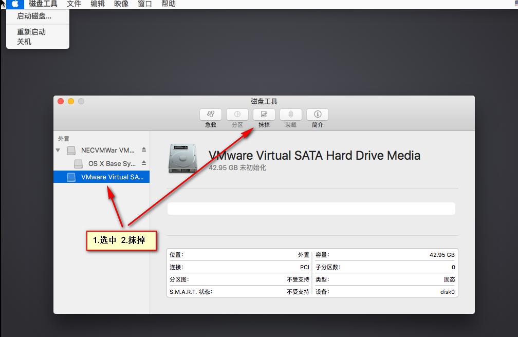The image size is (518, 337).
Task: Eject the NECVMWar VM... disk
Action: 144,149
